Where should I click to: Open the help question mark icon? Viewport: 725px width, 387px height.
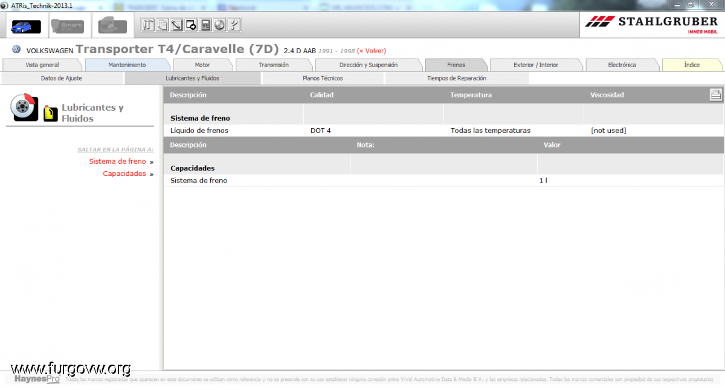click(234, 25)
